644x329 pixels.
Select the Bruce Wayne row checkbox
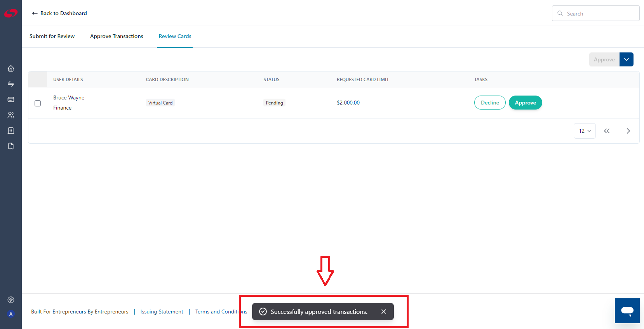(x=38, y=103)
